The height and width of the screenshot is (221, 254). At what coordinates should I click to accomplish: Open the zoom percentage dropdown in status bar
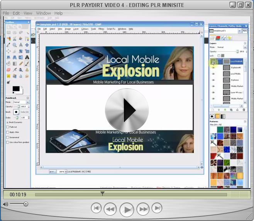point(66,171)
